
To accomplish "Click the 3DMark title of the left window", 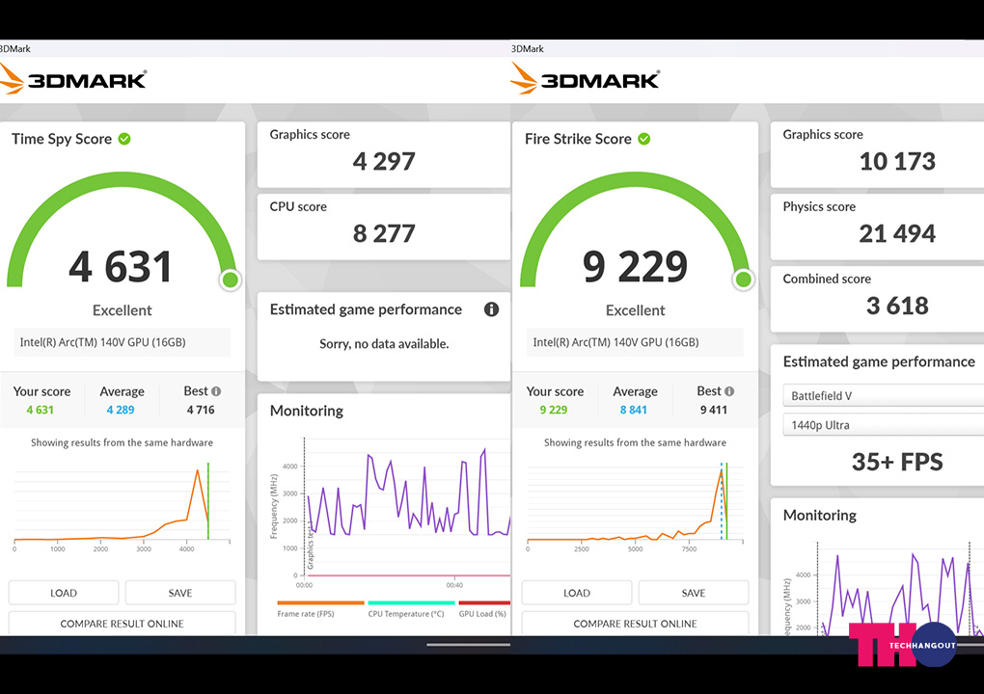I will point(15,49).
